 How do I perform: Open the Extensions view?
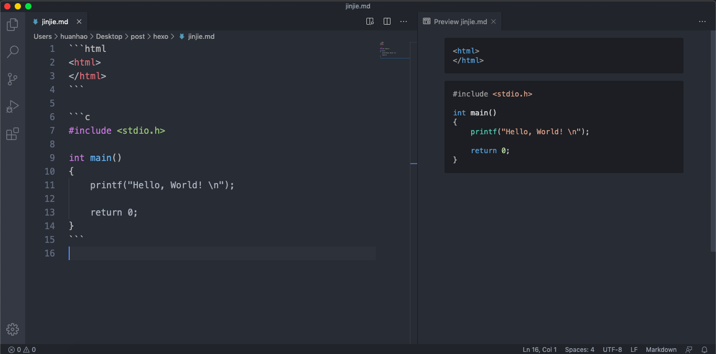13,134
